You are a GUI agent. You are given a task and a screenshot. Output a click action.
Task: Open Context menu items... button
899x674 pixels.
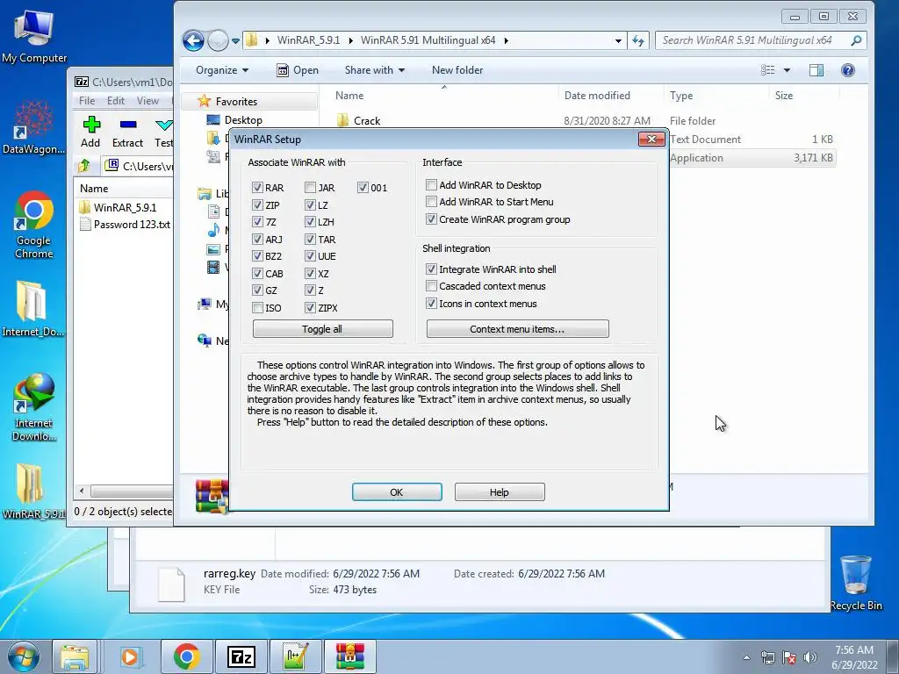517,329
